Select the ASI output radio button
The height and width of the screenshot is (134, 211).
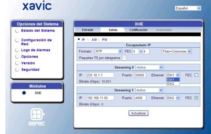coord(88,39)
